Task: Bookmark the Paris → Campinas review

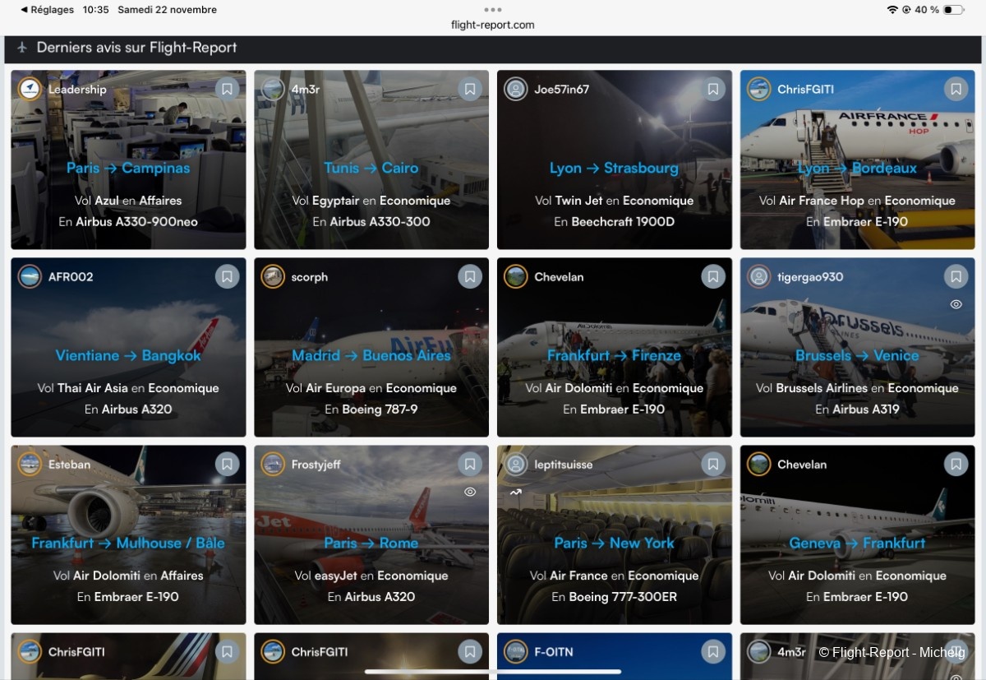Action: click(x=227, y=89)
